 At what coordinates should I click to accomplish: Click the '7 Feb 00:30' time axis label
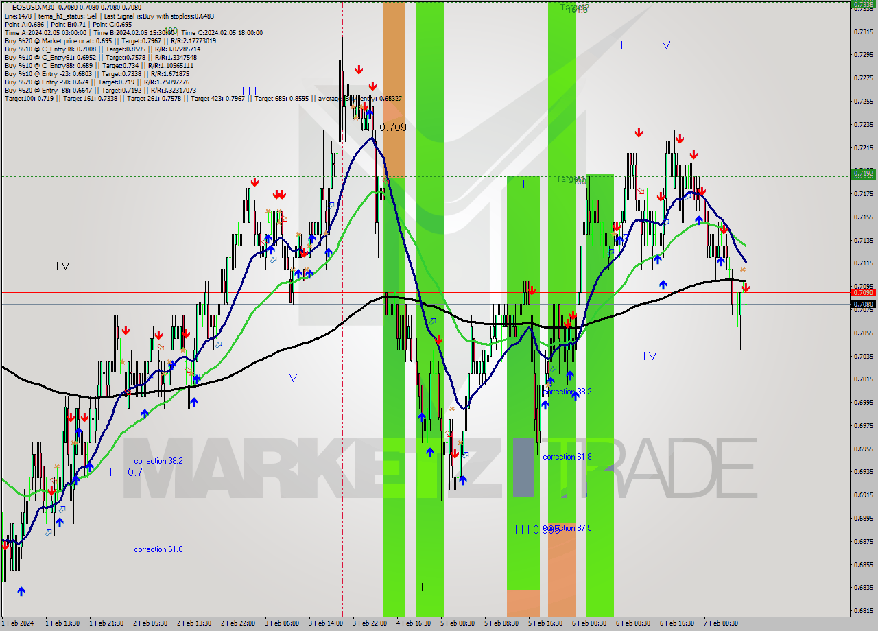(721, 623)
